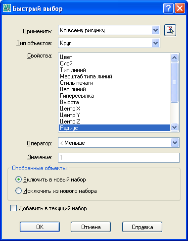Image resolution: width=188 pixels, height=241 pixels.
Task: Select the Включить в новый набор option
Action: pyautogui.click(x=18, y=180)
